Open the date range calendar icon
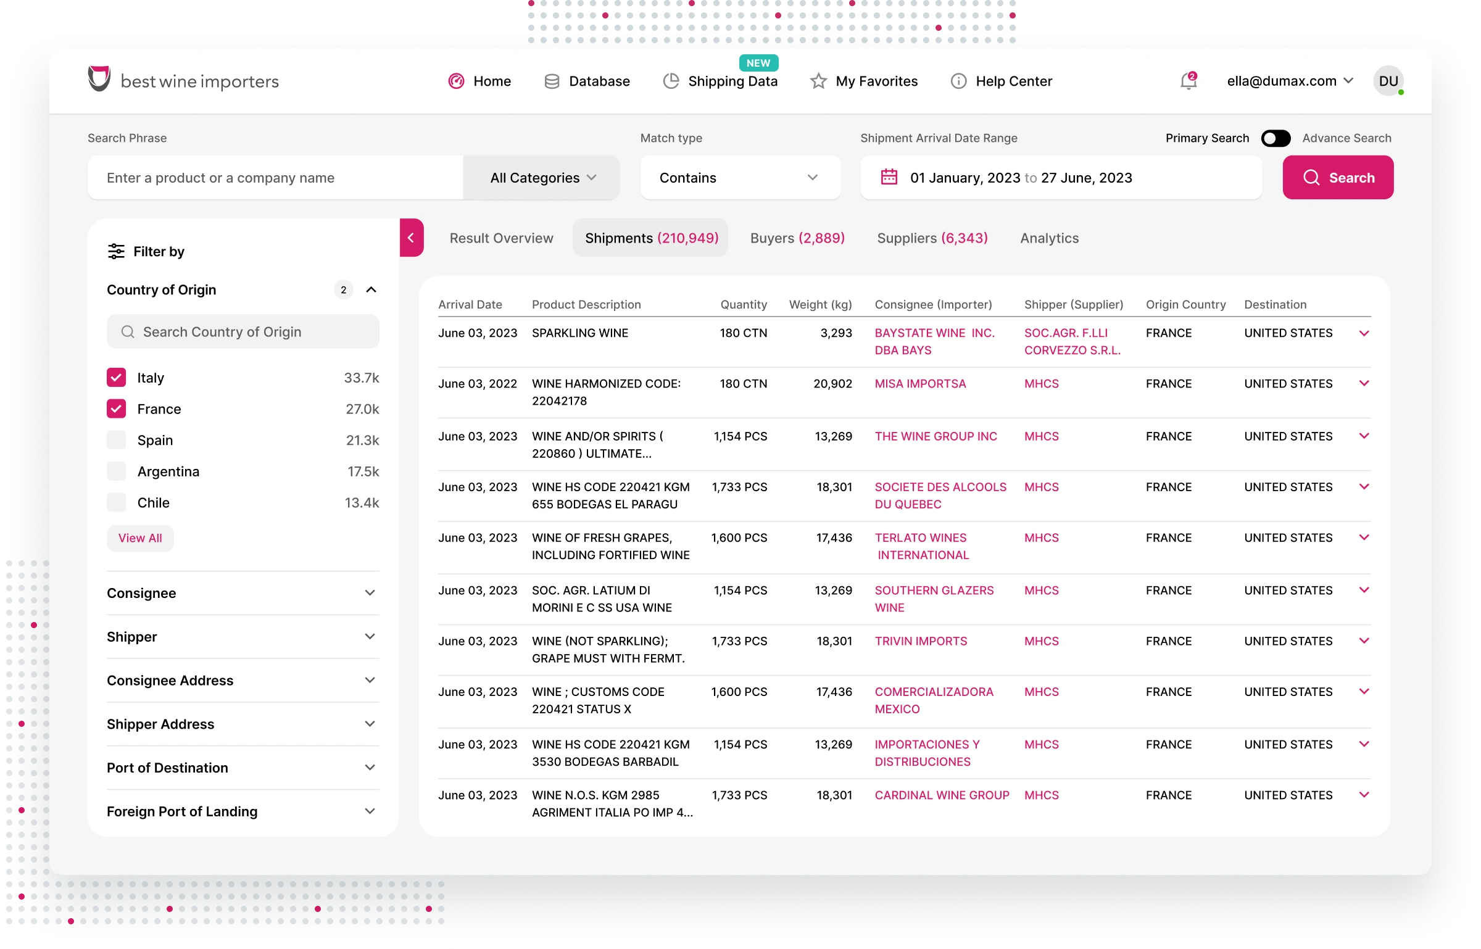Screen dimensions: 1481x949 [x=889, y=177]
